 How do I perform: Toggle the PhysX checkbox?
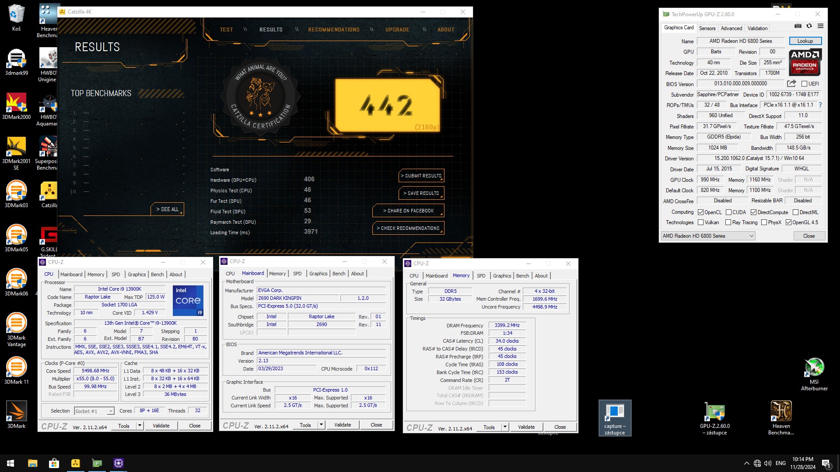(764, 222)
